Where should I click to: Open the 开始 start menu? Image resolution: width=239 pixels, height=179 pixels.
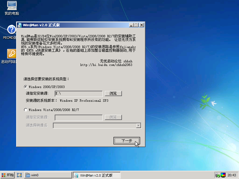click(x=7, y=175)
